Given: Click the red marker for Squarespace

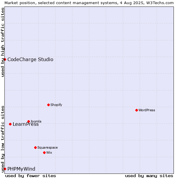Looking at the screenshot, I should tap(35, 147).
